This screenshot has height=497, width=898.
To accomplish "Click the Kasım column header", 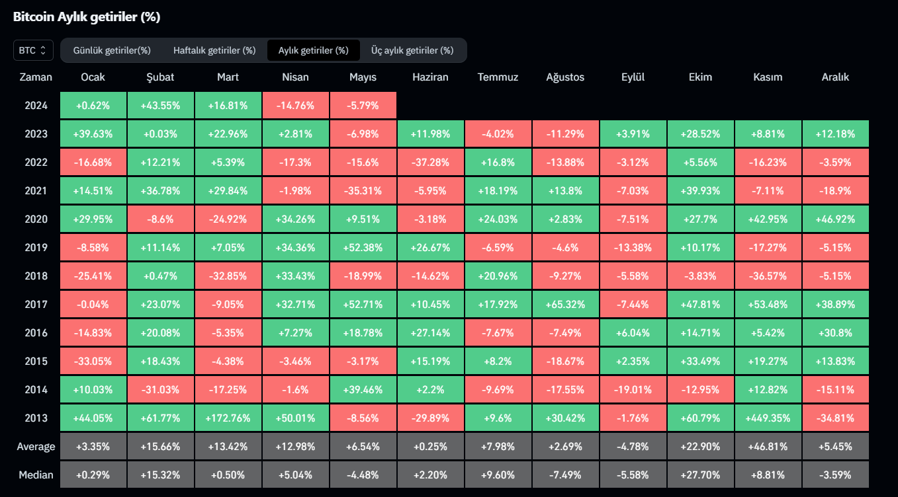I will 768,77.
